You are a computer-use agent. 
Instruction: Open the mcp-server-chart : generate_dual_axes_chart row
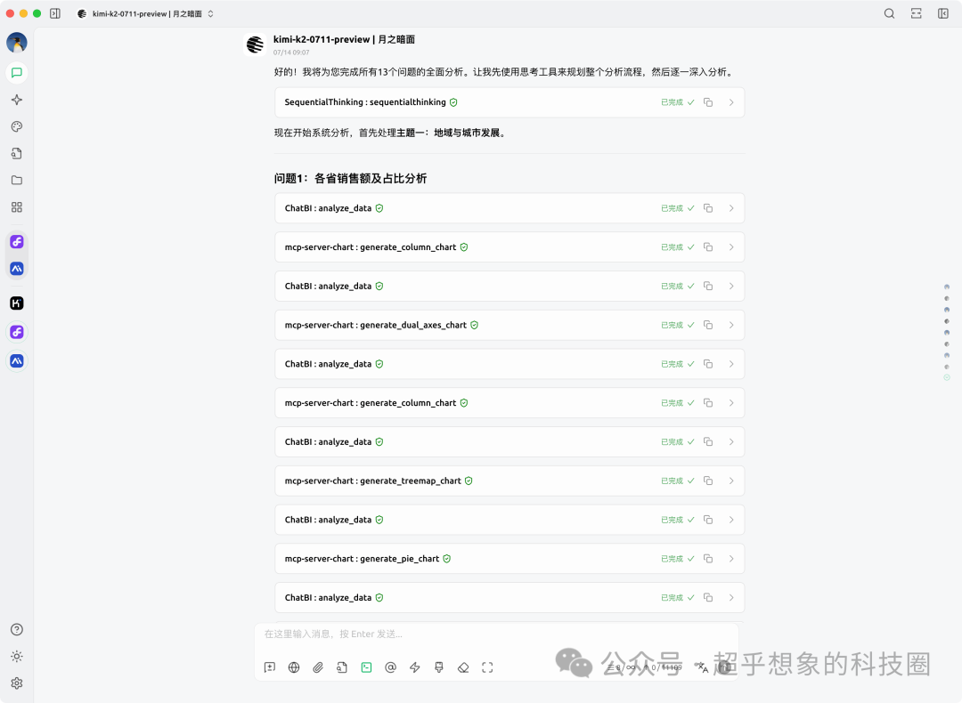pyautogui.click(x=510, y=325)
